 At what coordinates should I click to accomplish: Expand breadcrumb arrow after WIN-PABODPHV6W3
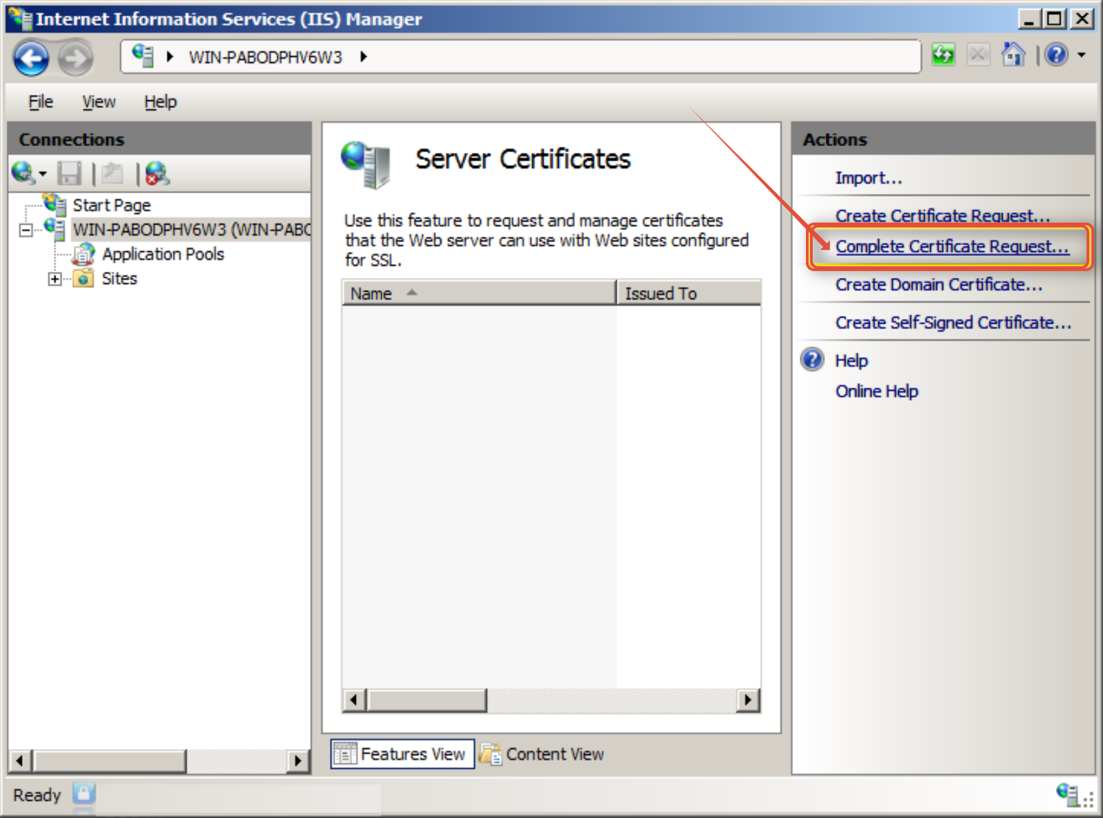(x=363, y=57)
